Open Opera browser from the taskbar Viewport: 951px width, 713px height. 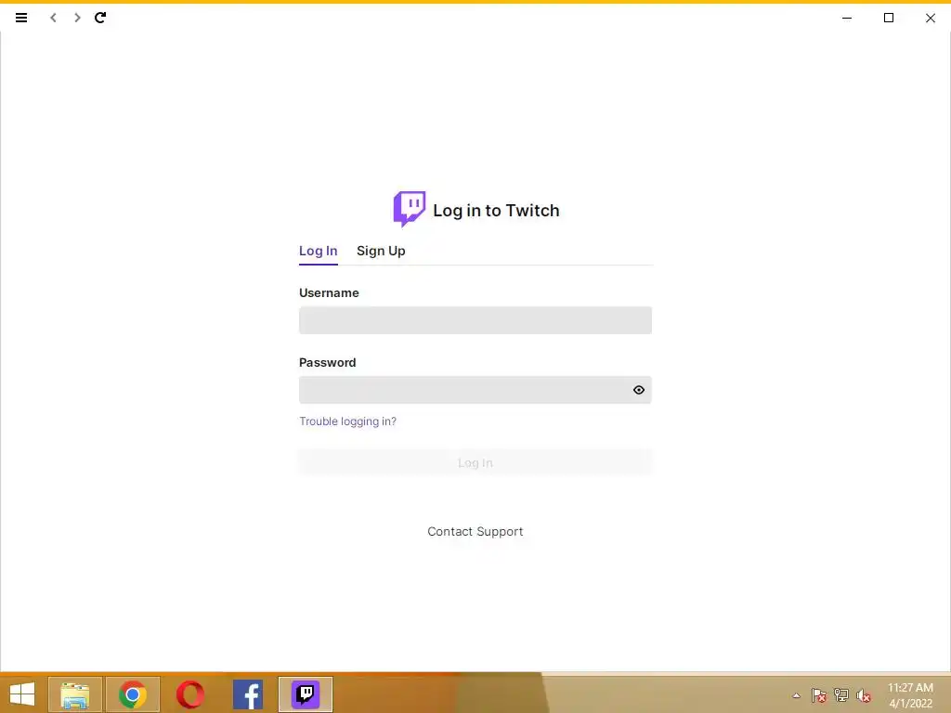189,694
